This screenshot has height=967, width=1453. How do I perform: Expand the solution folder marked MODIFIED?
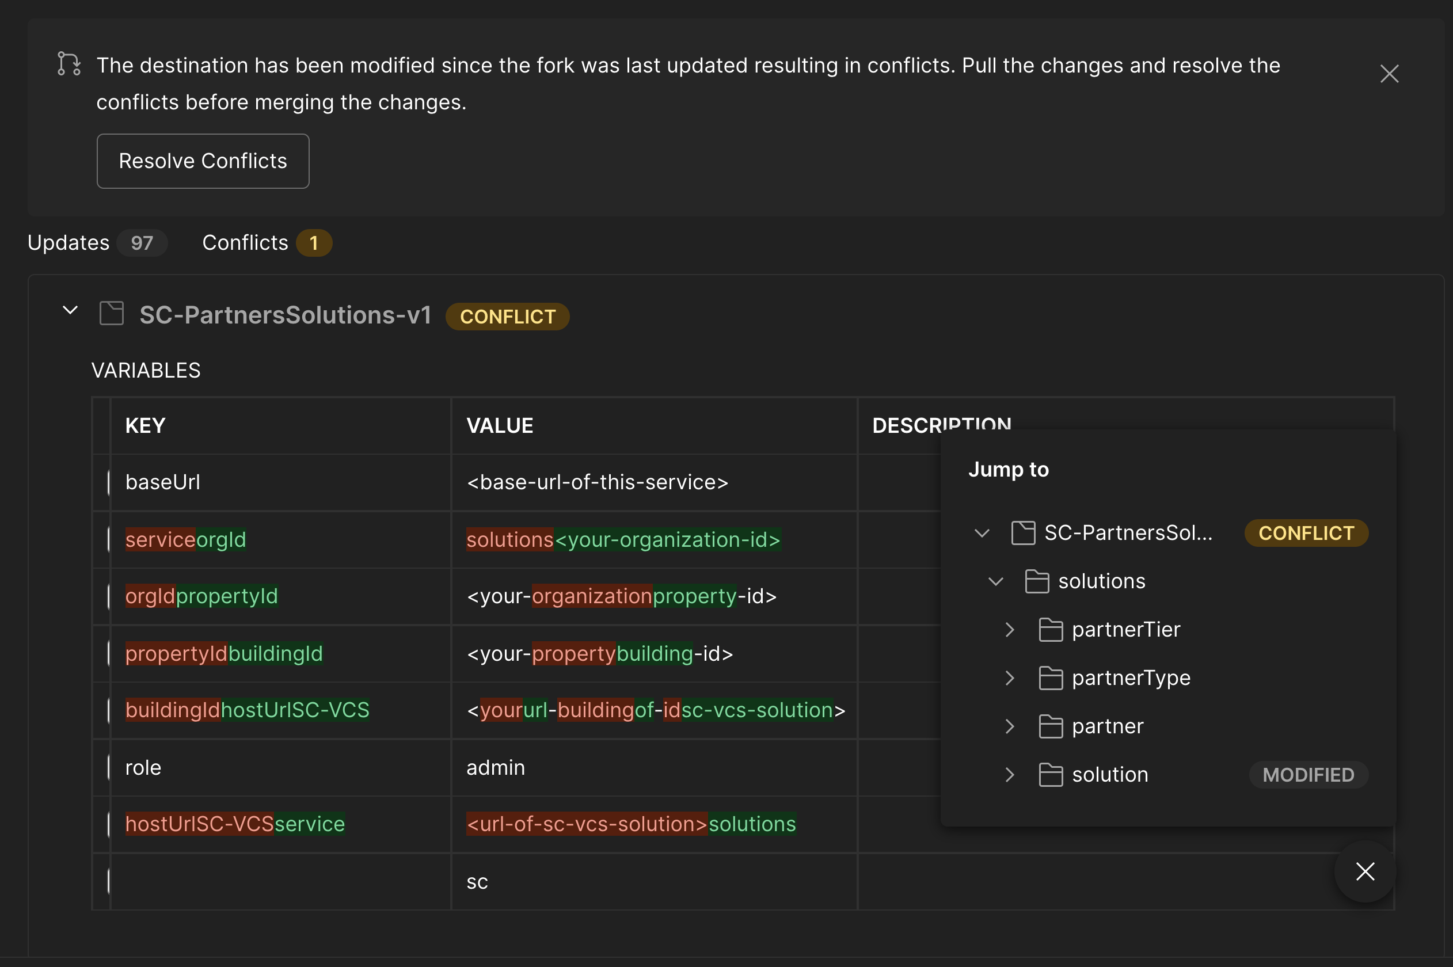point(1010,774)
